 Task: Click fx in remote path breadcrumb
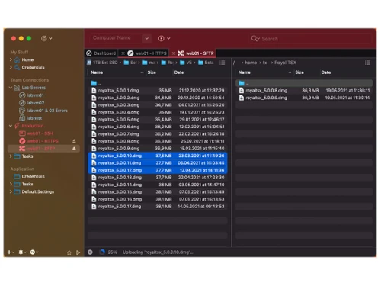click(264, 63)
